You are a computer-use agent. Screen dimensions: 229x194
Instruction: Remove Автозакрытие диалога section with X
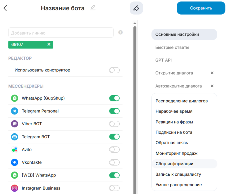coord(212,86)
